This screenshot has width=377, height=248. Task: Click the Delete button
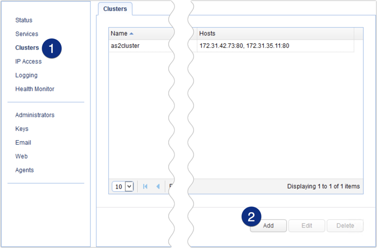tap(345, 225)
